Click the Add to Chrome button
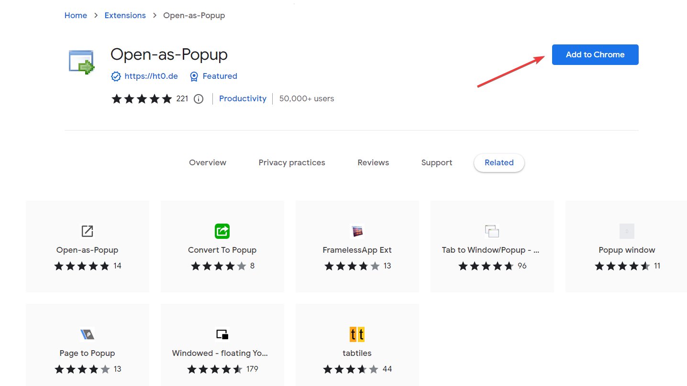 coord(595,54)
